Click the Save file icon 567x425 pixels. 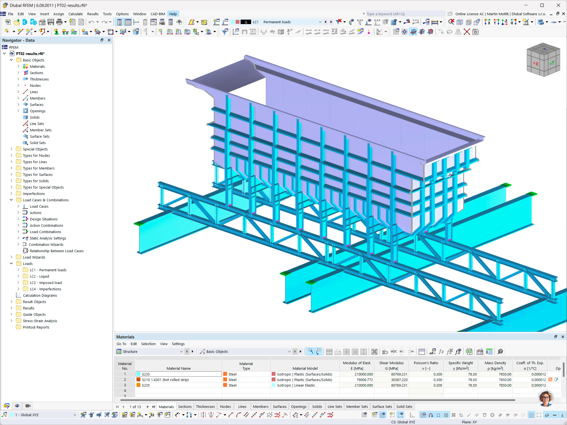point(51,22)
